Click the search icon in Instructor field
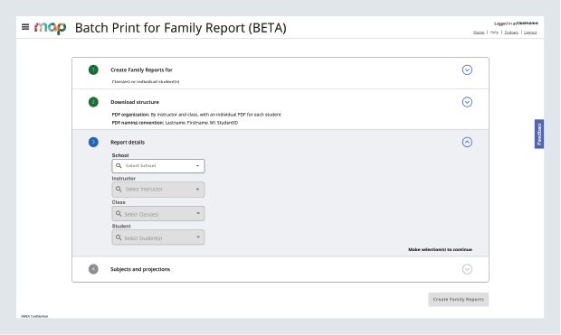The width and height of the screenshot is (561, 335). (119, 189)
